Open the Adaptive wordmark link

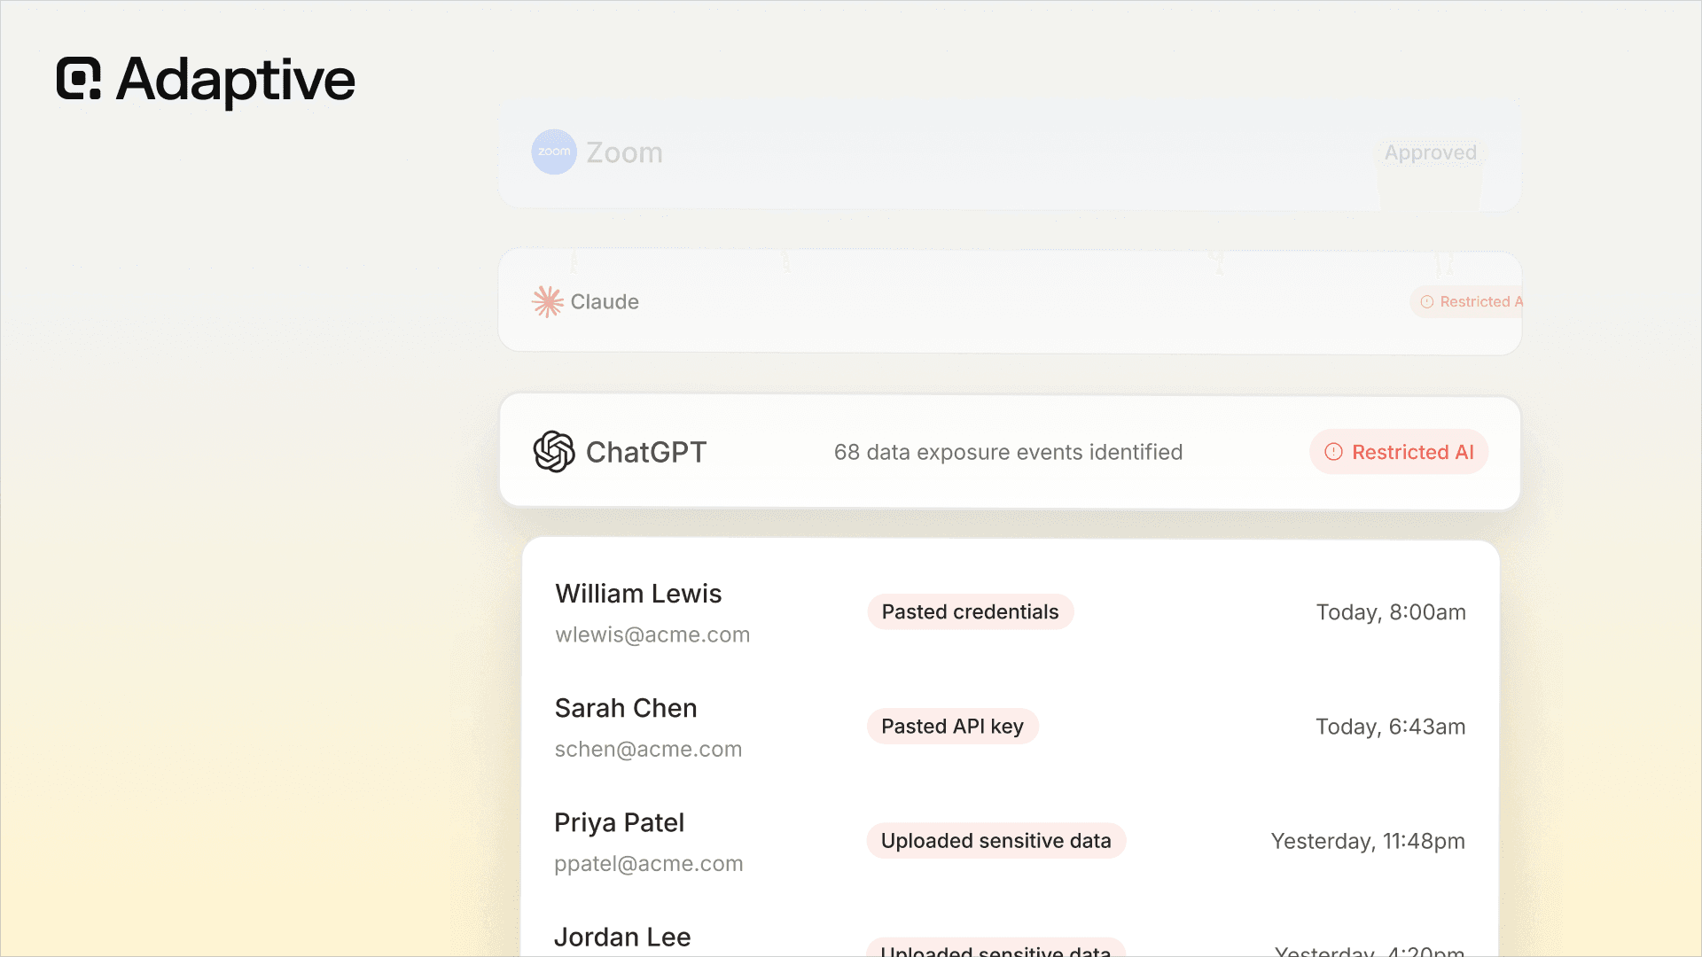(236, 80)
